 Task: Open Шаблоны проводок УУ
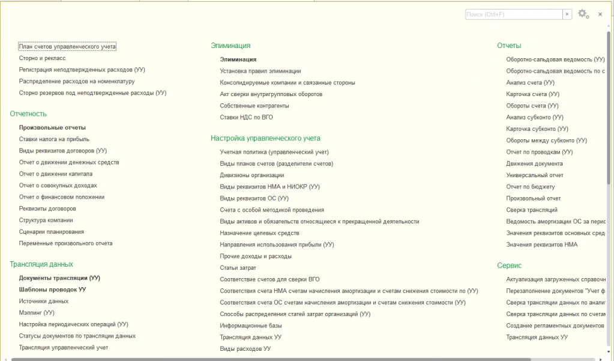point(52,290)
